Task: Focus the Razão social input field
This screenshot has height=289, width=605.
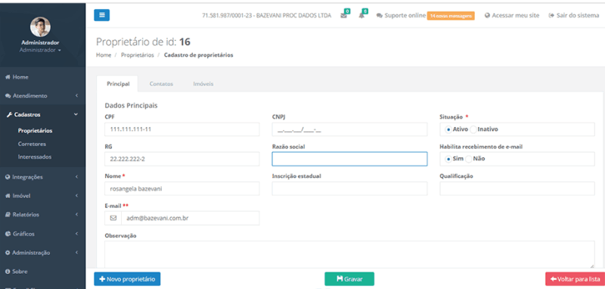Action: coord(349,159)
